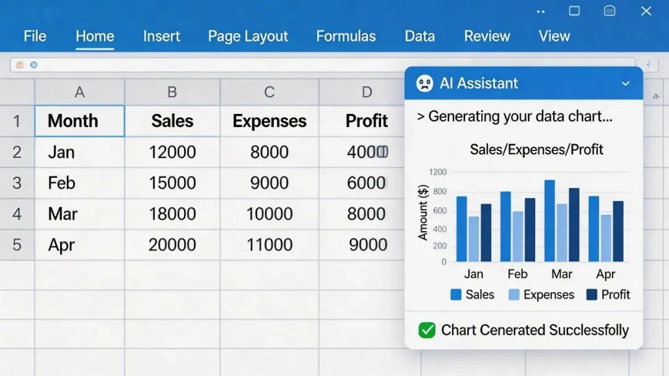Click the two-dot options icon in title bar
The height and width of the screenshot is (376, 669).
pos(541,11)
